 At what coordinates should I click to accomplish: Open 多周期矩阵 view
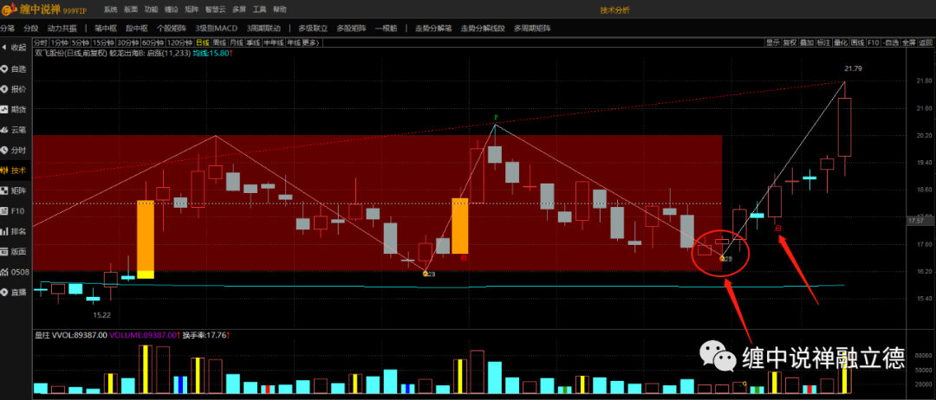532,29
